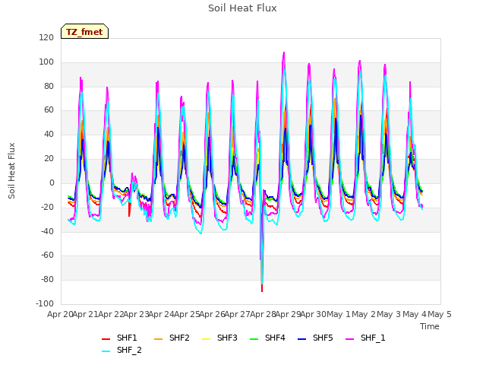
Task: Click the magenta SHF_1 legend color marker
Action: [x=349, y=339]
